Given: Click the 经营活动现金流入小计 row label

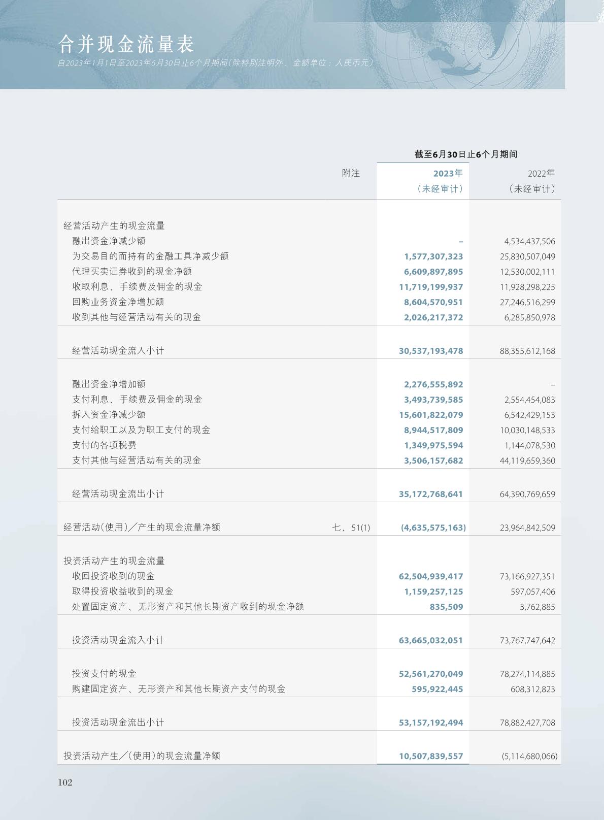Looking at the screenshot, I should point(118,351).
